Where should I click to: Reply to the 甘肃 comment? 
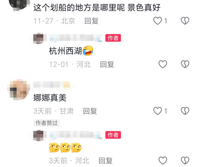[90, 111]
